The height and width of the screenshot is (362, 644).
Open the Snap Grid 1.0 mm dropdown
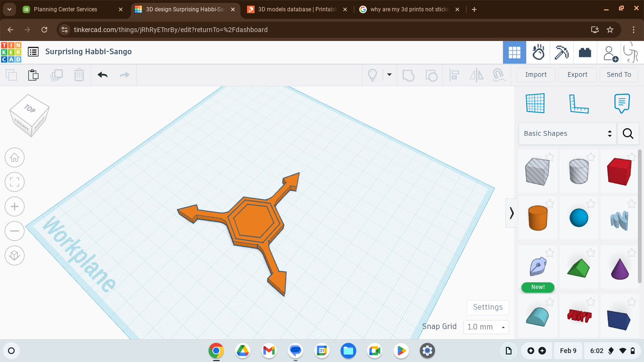click(x=486, y=327)
